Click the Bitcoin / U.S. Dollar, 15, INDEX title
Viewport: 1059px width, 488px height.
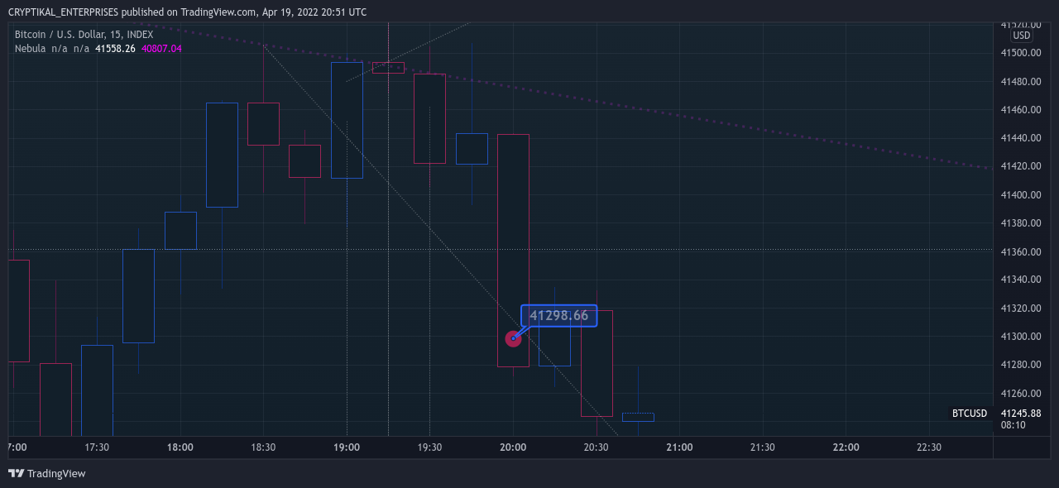pyautogui.click(x=84, y=35)
